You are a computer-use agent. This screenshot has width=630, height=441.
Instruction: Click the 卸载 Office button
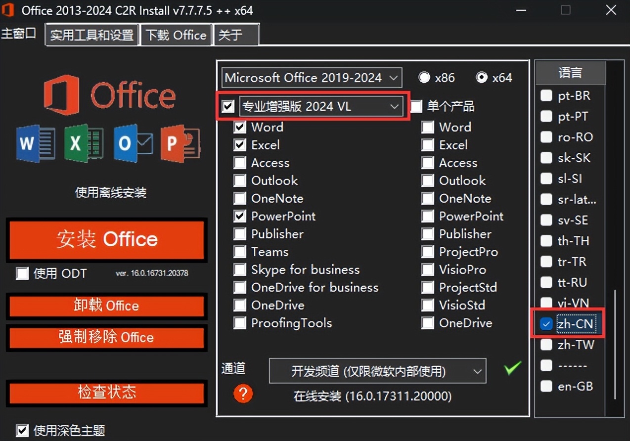click(107, 306)
